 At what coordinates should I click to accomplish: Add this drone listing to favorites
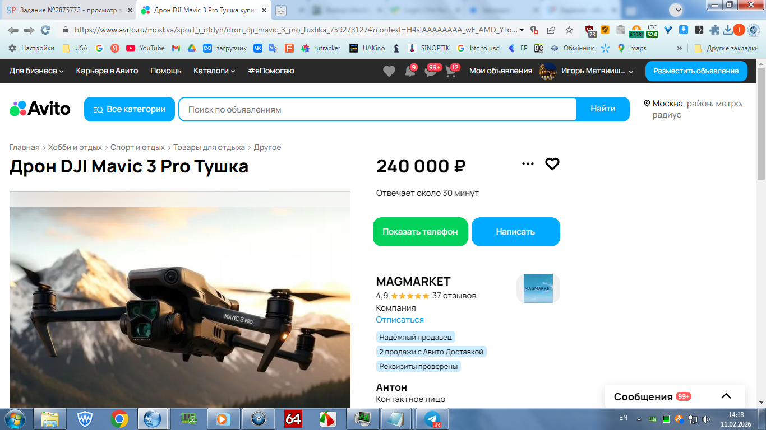[x=552, y=164]
